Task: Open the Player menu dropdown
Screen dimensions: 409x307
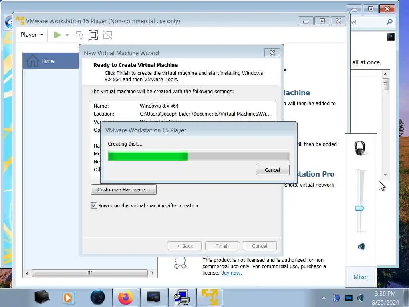Action: pyautogui.click(x=32, y=35)
